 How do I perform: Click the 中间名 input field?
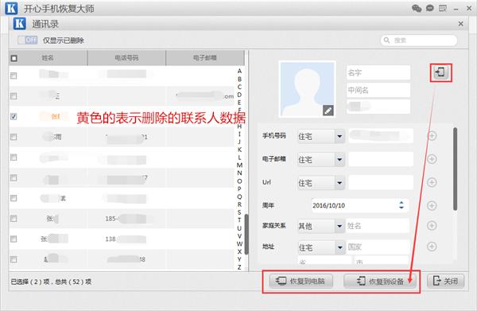pos(378,90)
